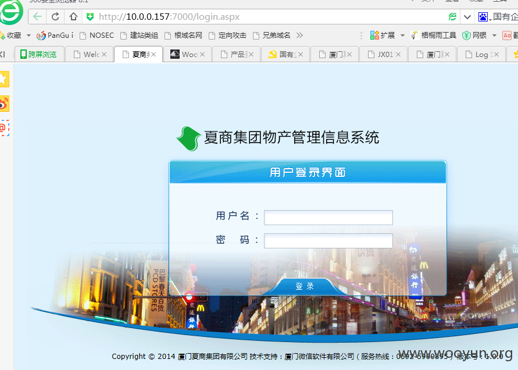Click the 360 browser logo

pyautogui.click(x=10, y=12)
